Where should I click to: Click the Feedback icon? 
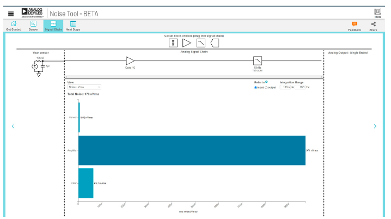pos(355,25)
